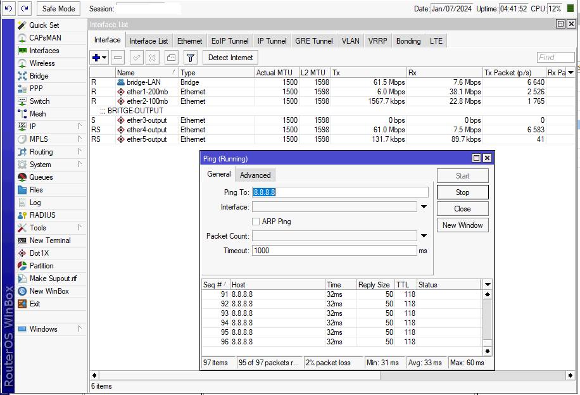Open Mesh section in sidebar
580x395 pixels.
tap(37, 114)
